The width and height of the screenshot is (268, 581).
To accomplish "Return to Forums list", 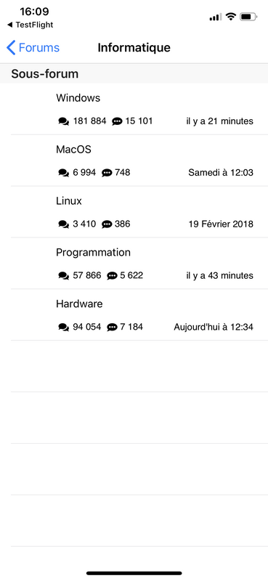I will 33,48.
